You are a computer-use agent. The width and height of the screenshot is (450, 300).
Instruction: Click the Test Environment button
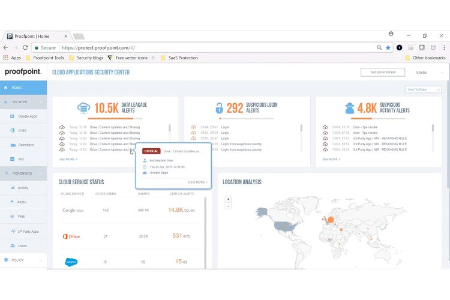[383, 72]
